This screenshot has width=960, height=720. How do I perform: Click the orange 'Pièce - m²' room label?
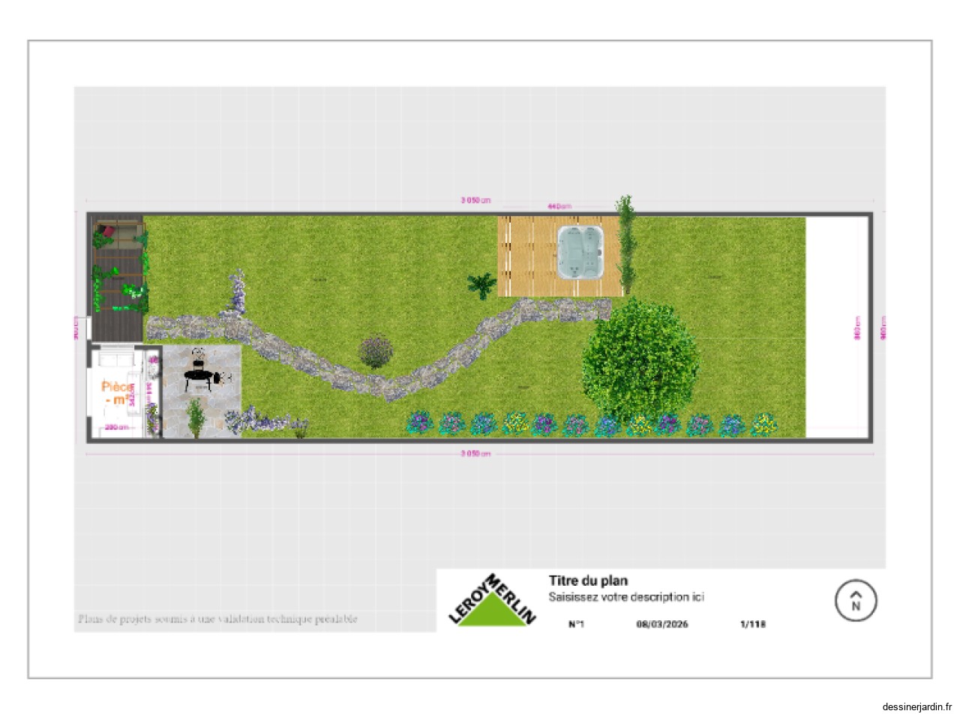coord(115,393)
